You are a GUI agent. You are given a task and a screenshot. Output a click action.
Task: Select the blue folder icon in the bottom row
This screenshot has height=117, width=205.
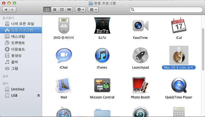click(102, 113)
